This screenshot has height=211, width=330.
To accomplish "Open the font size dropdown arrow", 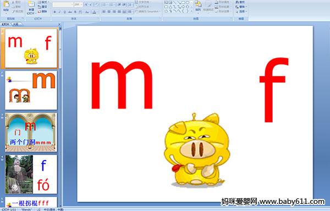I will tap(81, 4).
